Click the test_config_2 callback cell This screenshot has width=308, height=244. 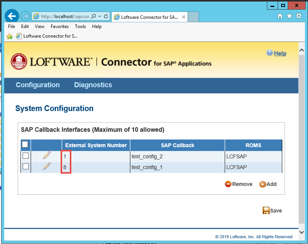point(178,156)
